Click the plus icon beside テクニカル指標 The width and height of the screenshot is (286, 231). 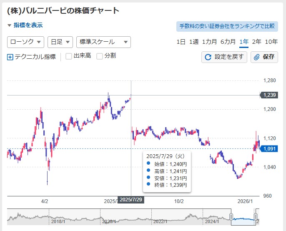(x=10, y=57)
